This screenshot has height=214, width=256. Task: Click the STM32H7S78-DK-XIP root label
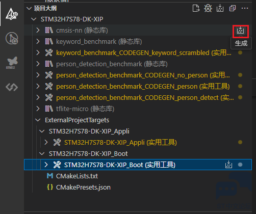[x=72, y=19]
